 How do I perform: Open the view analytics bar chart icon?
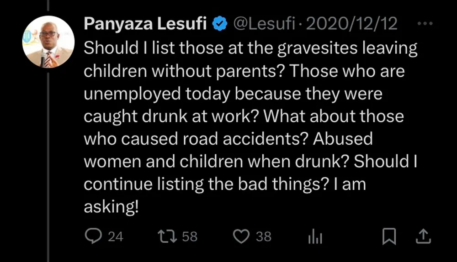point(315,236)
